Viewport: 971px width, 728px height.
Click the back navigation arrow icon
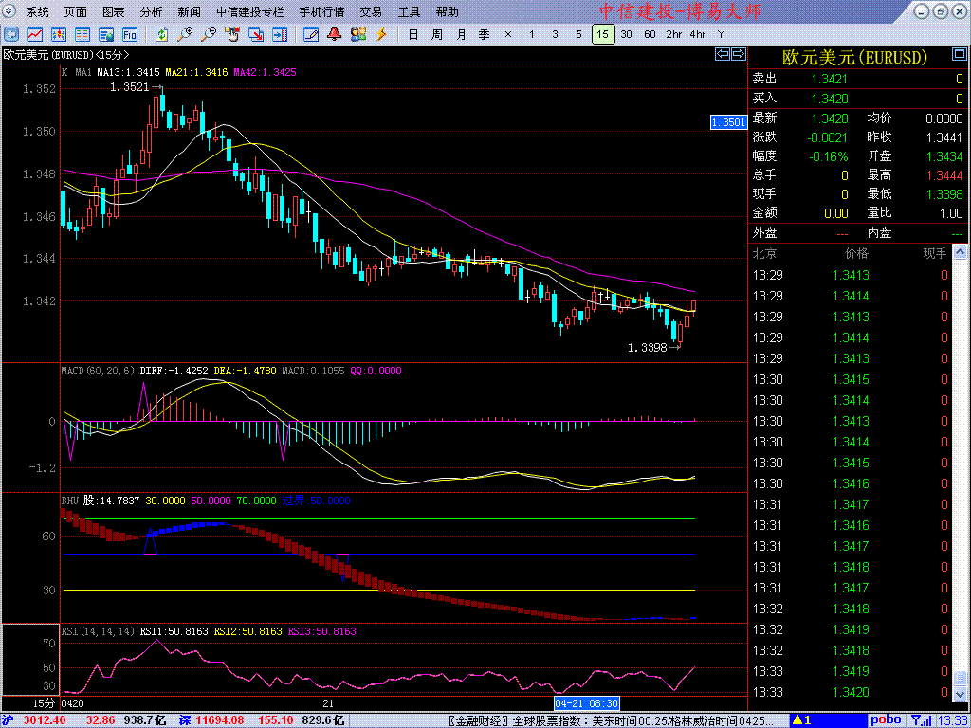(11, 34)
